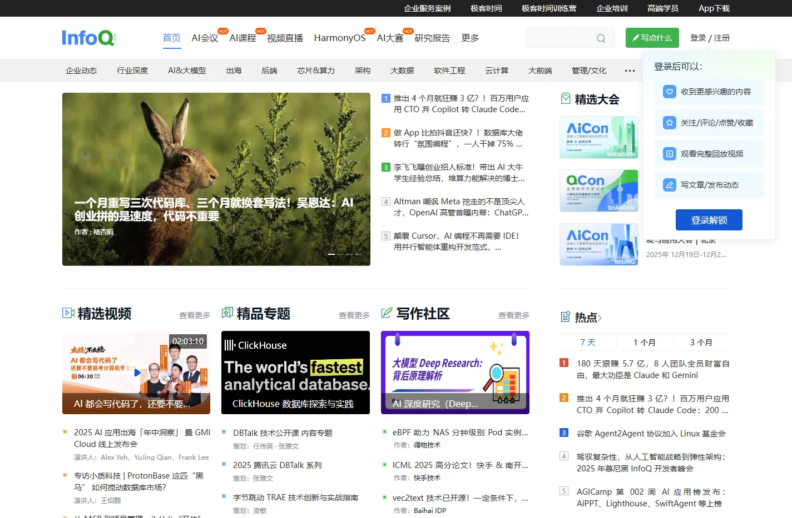This screenshot has width=792, height=518.
Task: Open 企业服务案例 in top bar
Action: (427, 8)
